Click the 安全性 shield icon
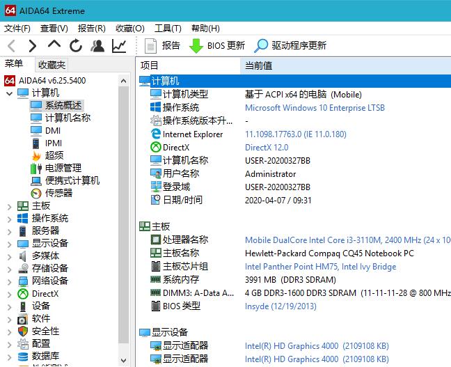The image size is (451, 367). [23, 331]
